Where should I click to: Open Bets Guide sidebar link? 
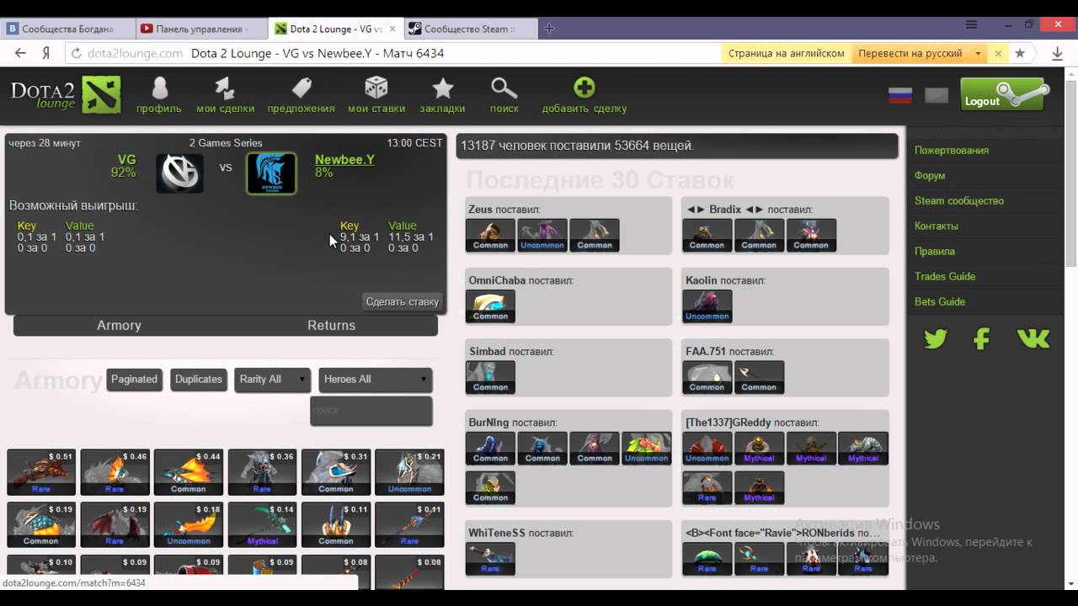(x=940, y=302)
